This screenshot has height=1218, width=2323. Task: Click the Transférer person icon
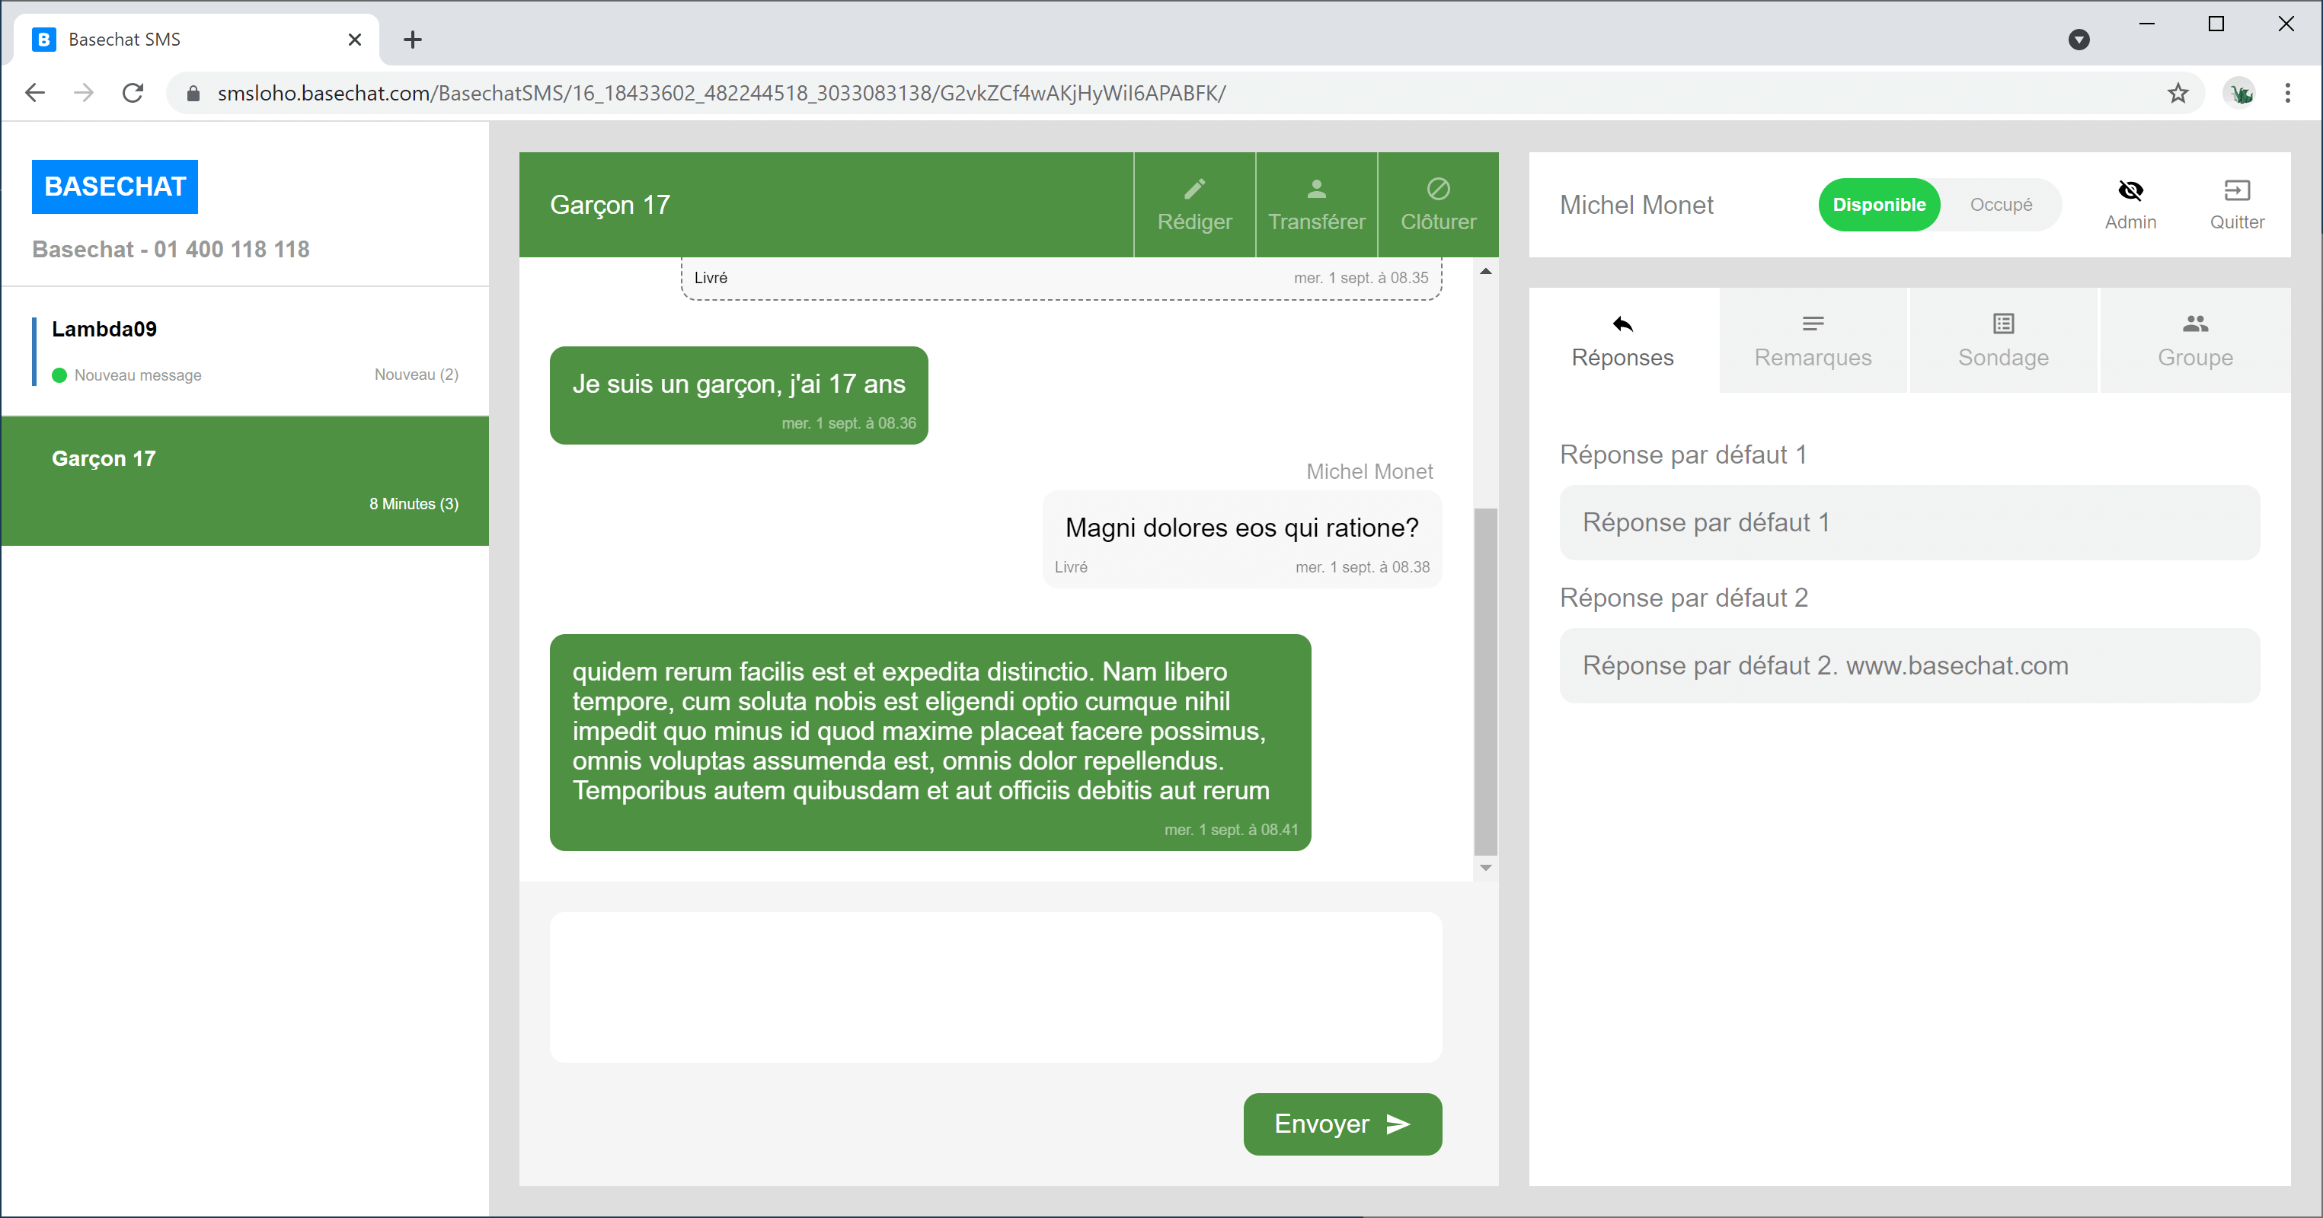[1315, 190]
